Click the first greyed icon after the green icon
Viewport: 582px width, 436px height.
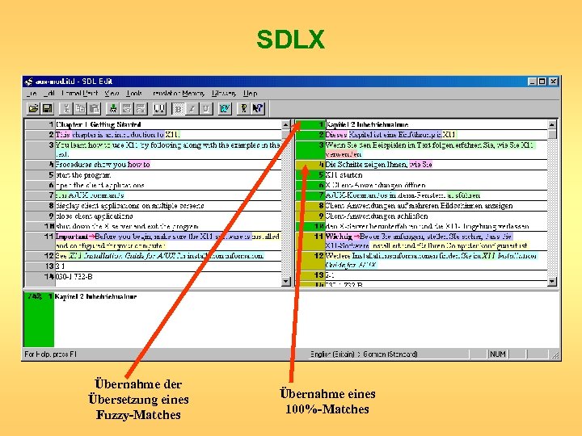127,108
